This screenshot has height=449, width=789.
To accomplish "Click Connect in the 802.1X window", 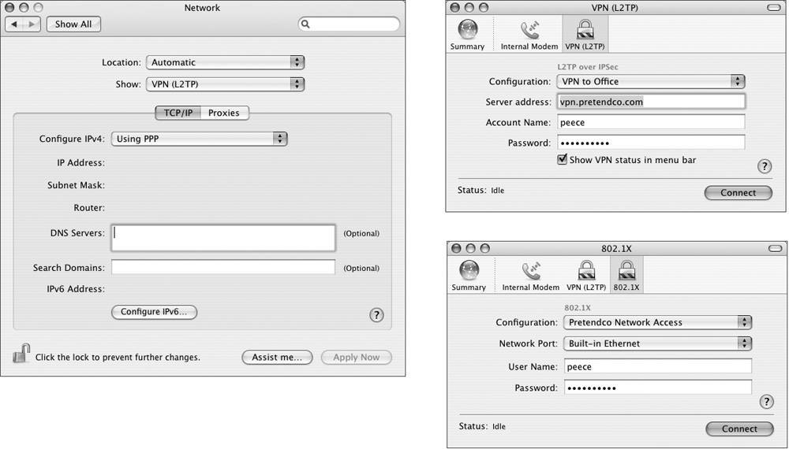I will (x=740, y=429).
